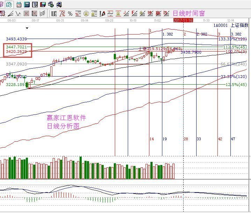Image resolution: width=251 pixels, height=213 pixels.
Task: Click the 3347.0920 price level label
Action: coord(16,64)
